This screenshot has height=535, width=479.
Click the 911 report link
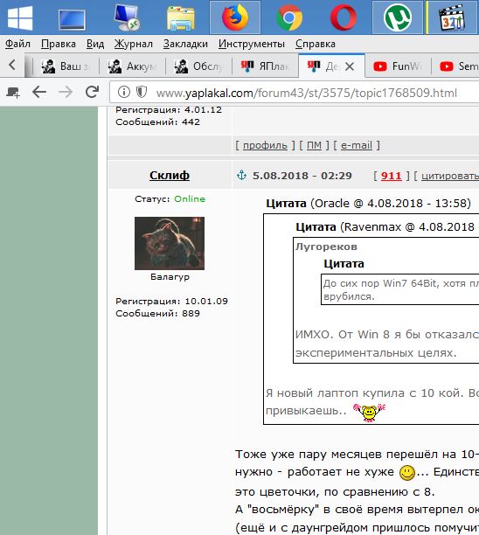tap(391, 176)
